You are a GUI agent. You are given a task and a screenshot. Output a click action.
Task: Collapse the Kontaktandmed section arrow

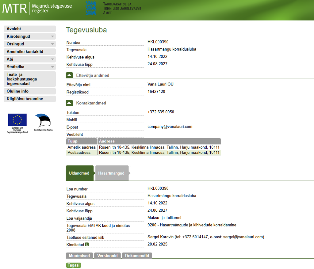coord(70,103)
